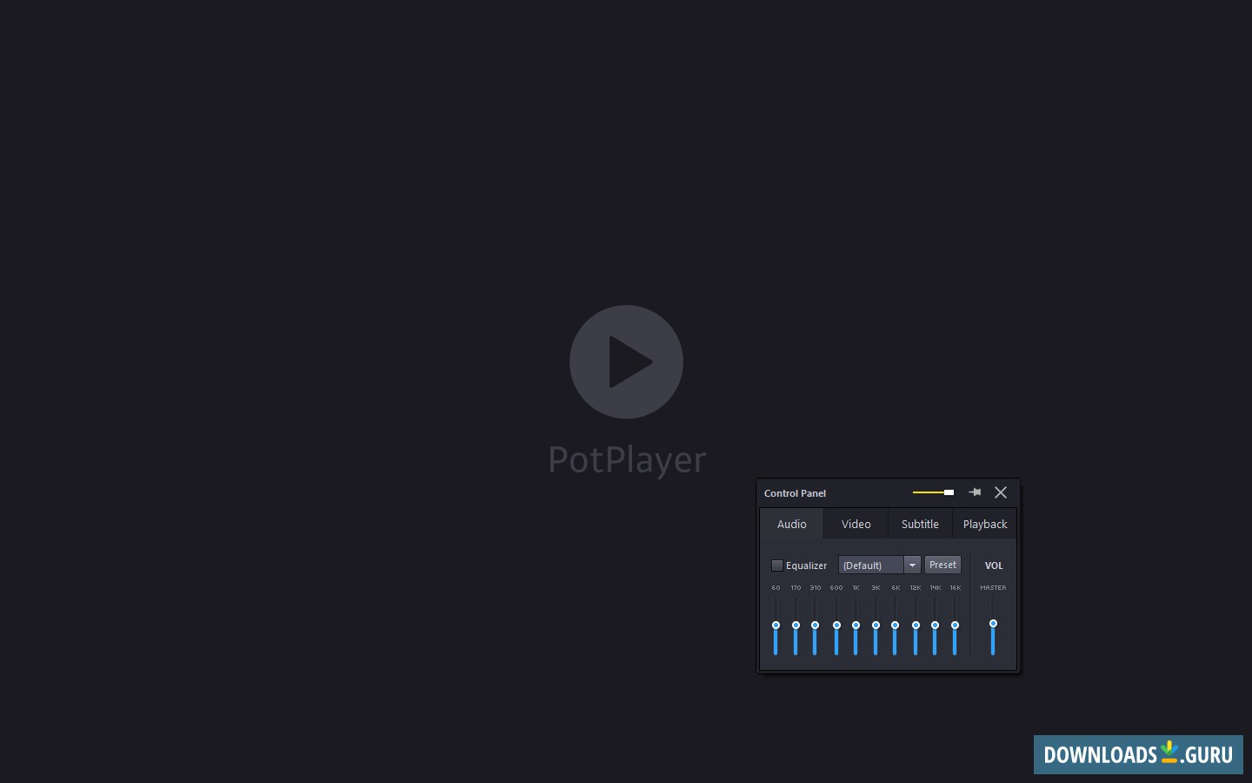Image resolution: width=1252 pixels, height=783 pixels.
Task: Open the Subtitle tab
Action: (x=920, y=524)
